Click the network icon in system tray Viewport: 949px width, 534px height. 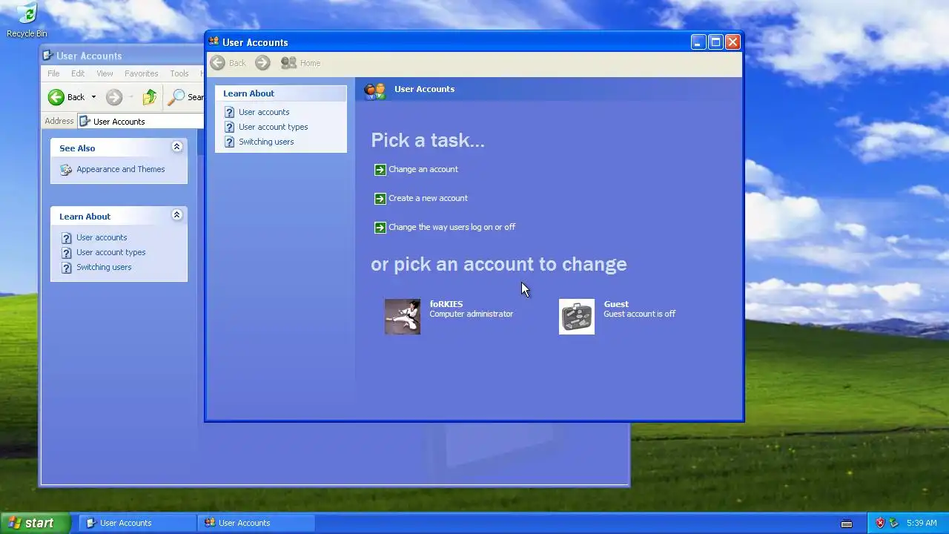pyautogui.click(x=894, y=523)
